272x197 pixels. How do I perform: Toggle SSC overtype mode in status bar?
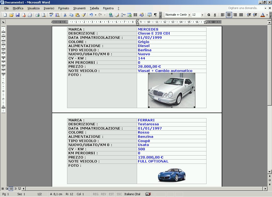point(119,194)
